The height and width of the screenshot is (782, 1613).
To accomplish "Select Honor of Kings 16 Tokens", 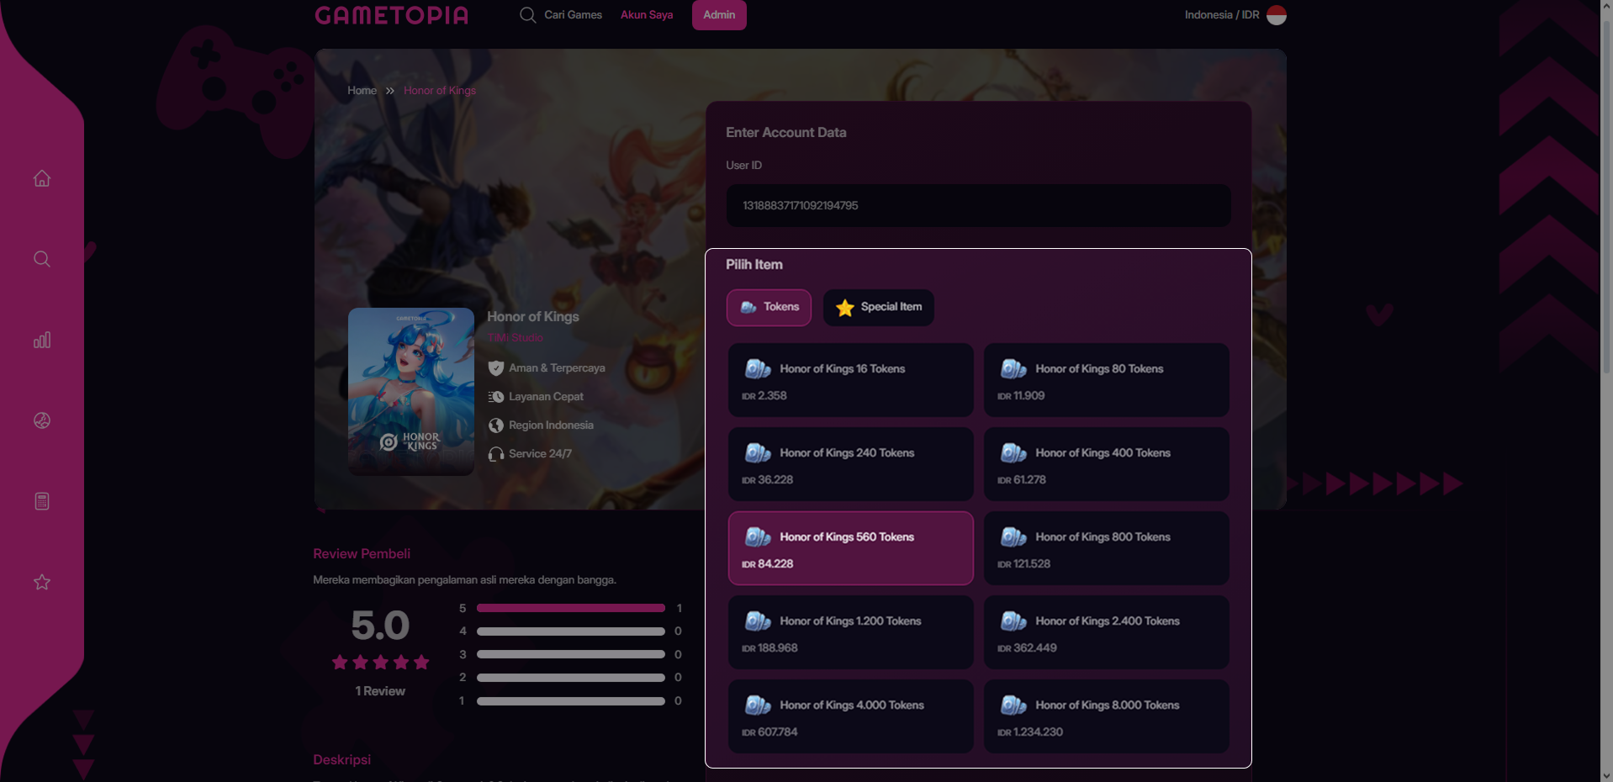I will (x=850, y=380).
